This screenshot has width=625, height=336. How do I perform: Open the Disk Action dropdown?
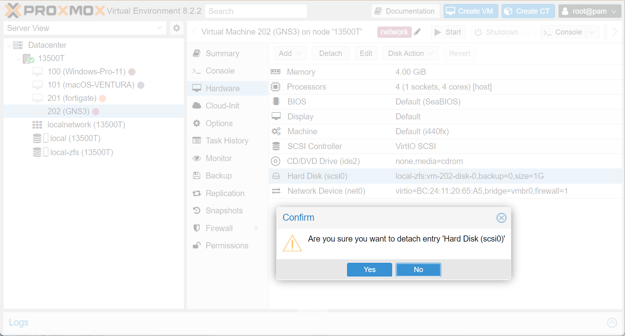click(411, 53)
